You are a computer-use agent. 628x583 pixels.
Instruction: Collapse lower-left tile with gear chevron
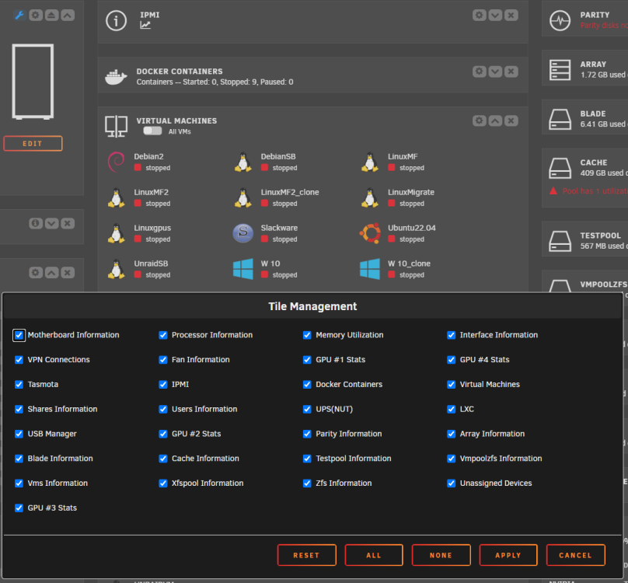[x=51, y=273]
